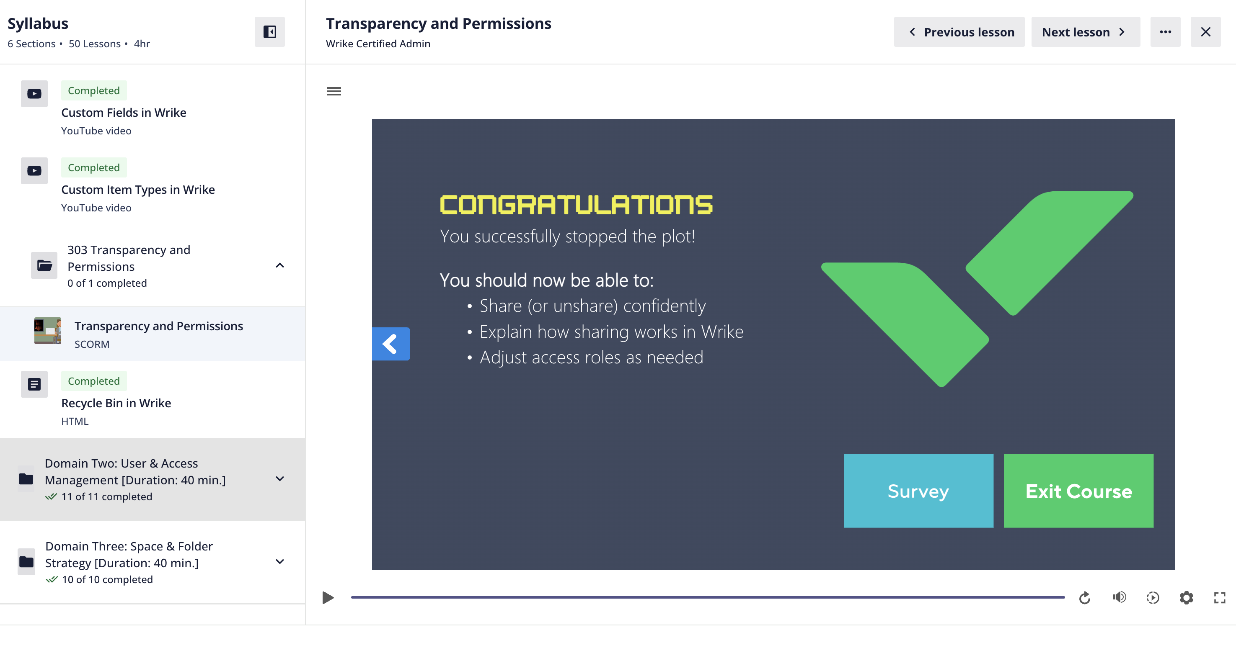Open the hamburger menu above the slide
The width and height of the screenshot is (1236, 648).
pyautogui.click(x=334, y=91)
